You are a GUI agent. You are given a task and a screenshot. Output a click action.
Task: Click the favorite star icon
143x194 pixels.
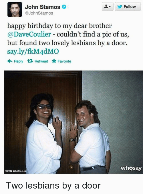[x=54, y=61]
